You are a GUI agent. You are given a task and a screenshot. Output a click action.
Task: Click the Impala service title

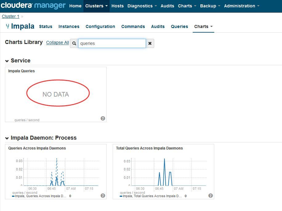(x=23, y=26)
